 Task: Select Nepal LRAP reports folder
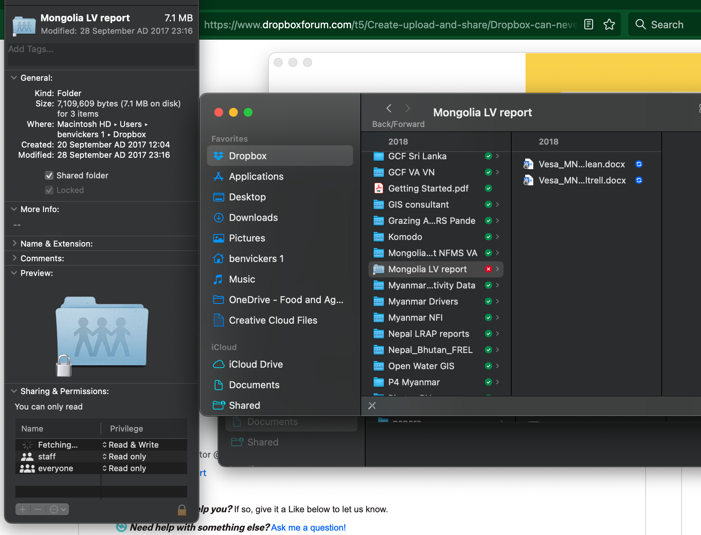click(x=436, y=334)
